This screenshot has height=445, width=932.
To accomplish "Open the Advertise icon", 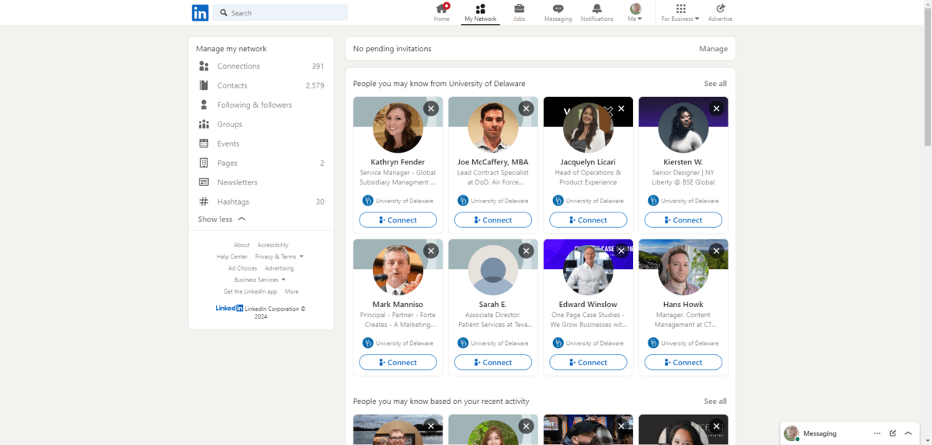I will pyautogui.click(x=720, y=12).
